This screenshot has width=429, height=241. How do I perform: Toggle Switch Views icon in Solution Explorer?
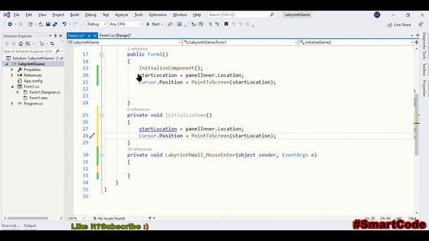pos(28,44)
